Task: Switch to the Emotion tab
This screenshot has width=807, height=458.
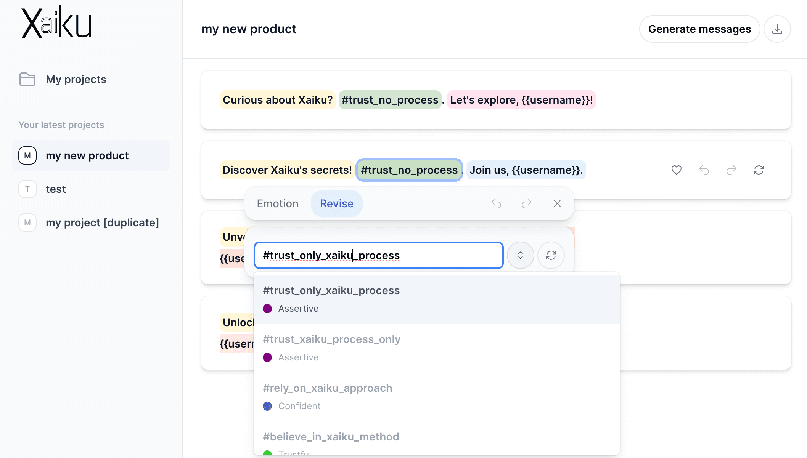Action: 277,203
